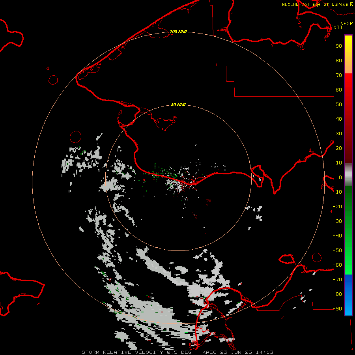Select the positive 70 scale label

(x=339, y=75)
